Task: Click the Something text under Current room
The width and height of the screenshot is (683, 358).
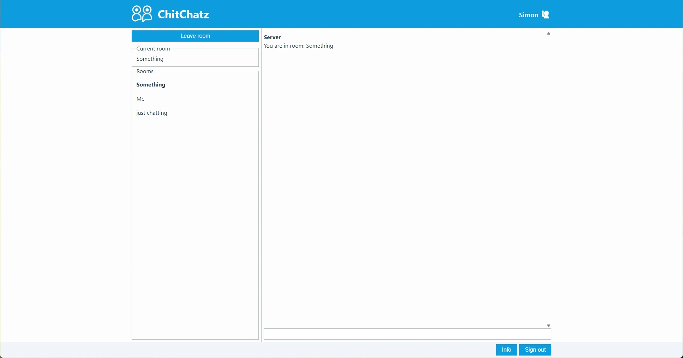Action: point(150,59)
